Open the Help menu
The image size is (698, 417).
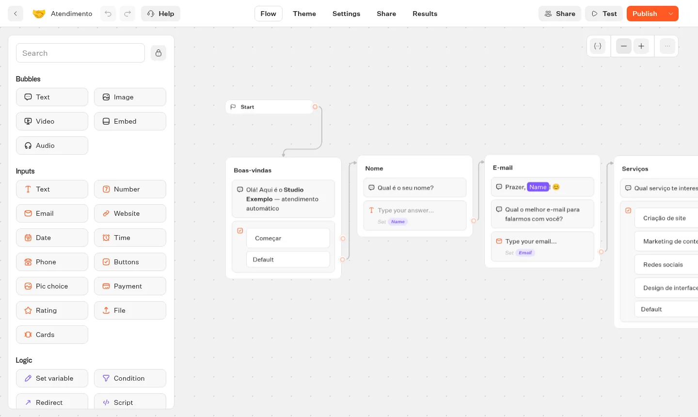(x=160, y=14)
